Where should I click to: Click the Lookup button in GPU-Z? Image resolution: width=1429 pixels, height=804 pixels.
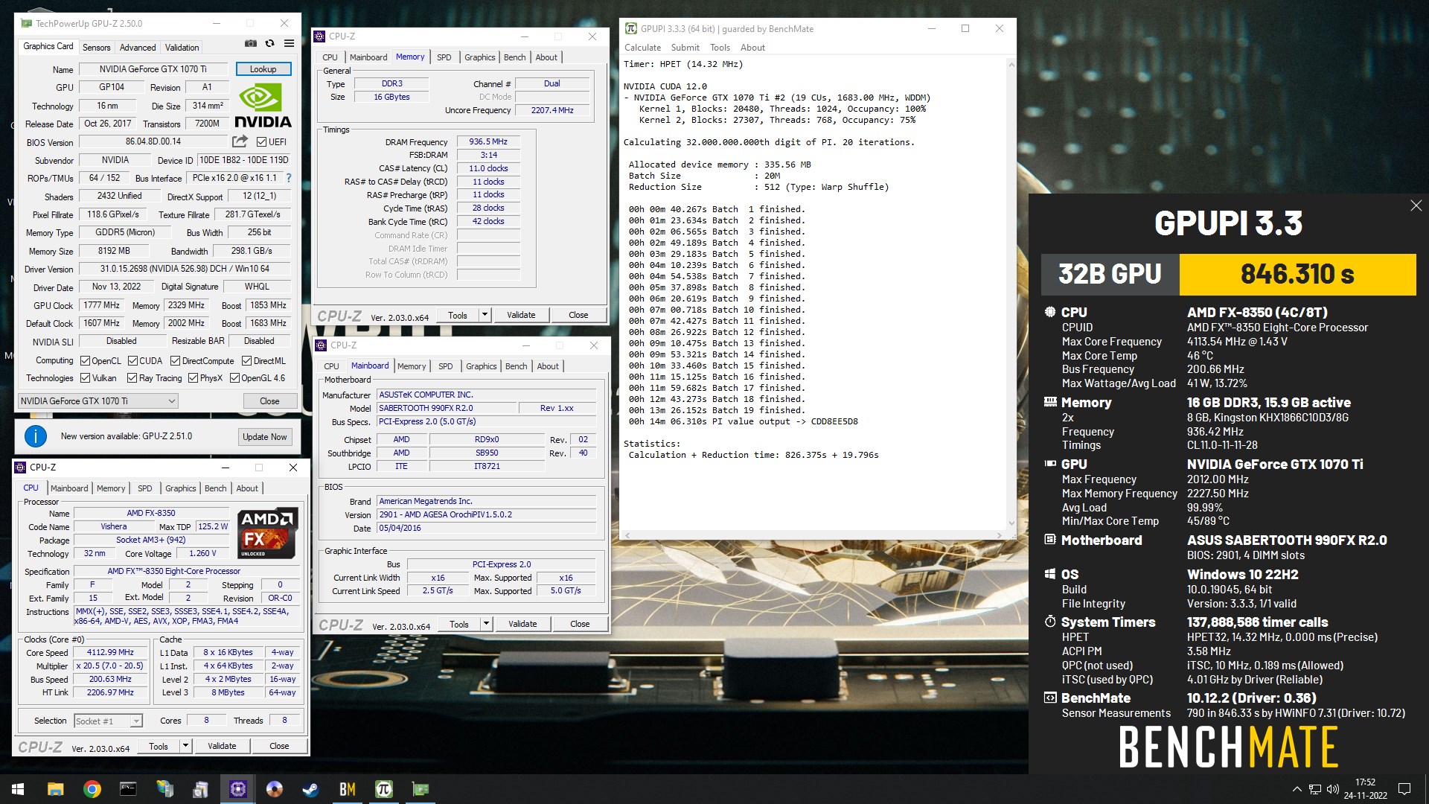coord(263,69)
